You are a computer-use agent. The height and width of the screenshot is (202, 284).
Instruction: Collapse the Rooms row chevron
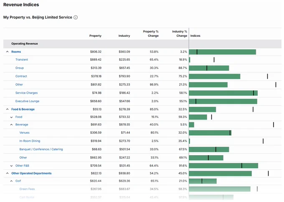coord(7,52)
